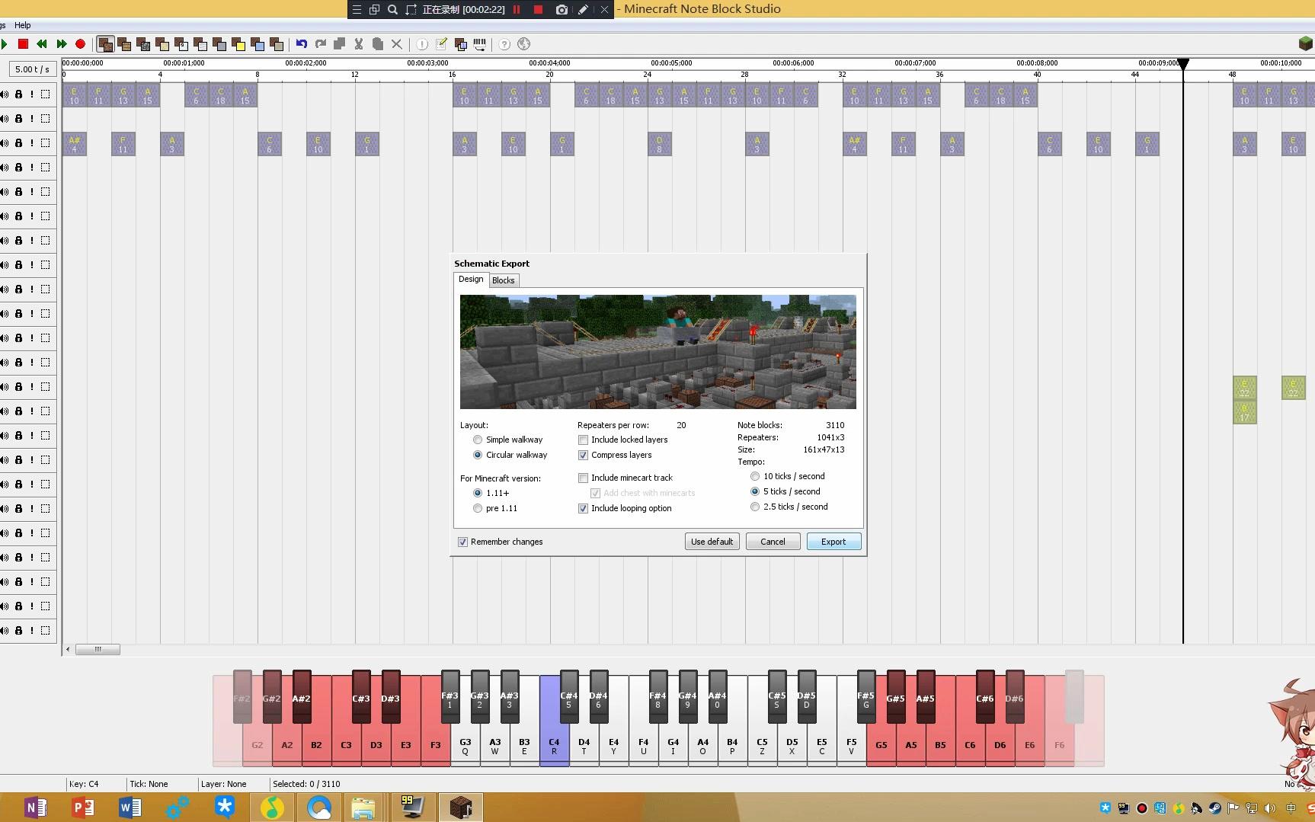The height and width of the screenshot is (822, 1315).
Task: Select the Flute (clay) instrument
Action: (219, 44)
